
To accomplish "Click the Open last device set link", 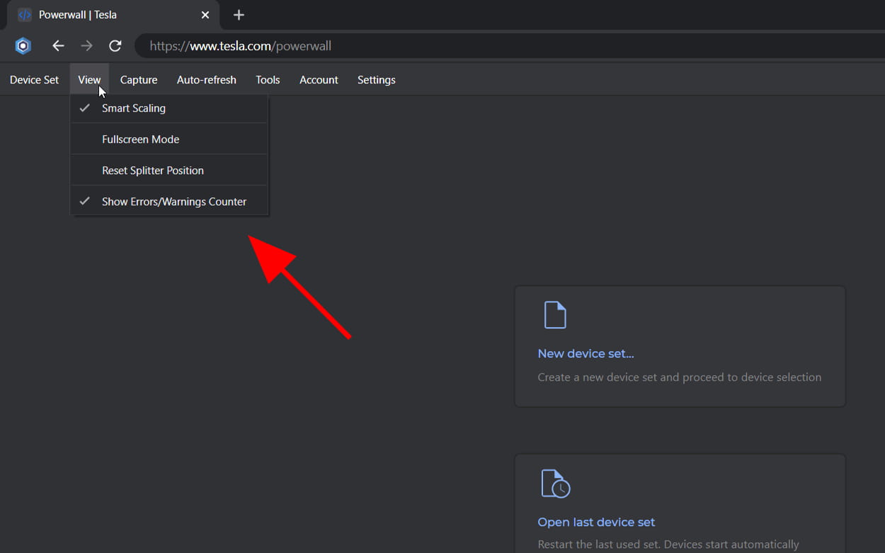I will [x=597, y=523].
